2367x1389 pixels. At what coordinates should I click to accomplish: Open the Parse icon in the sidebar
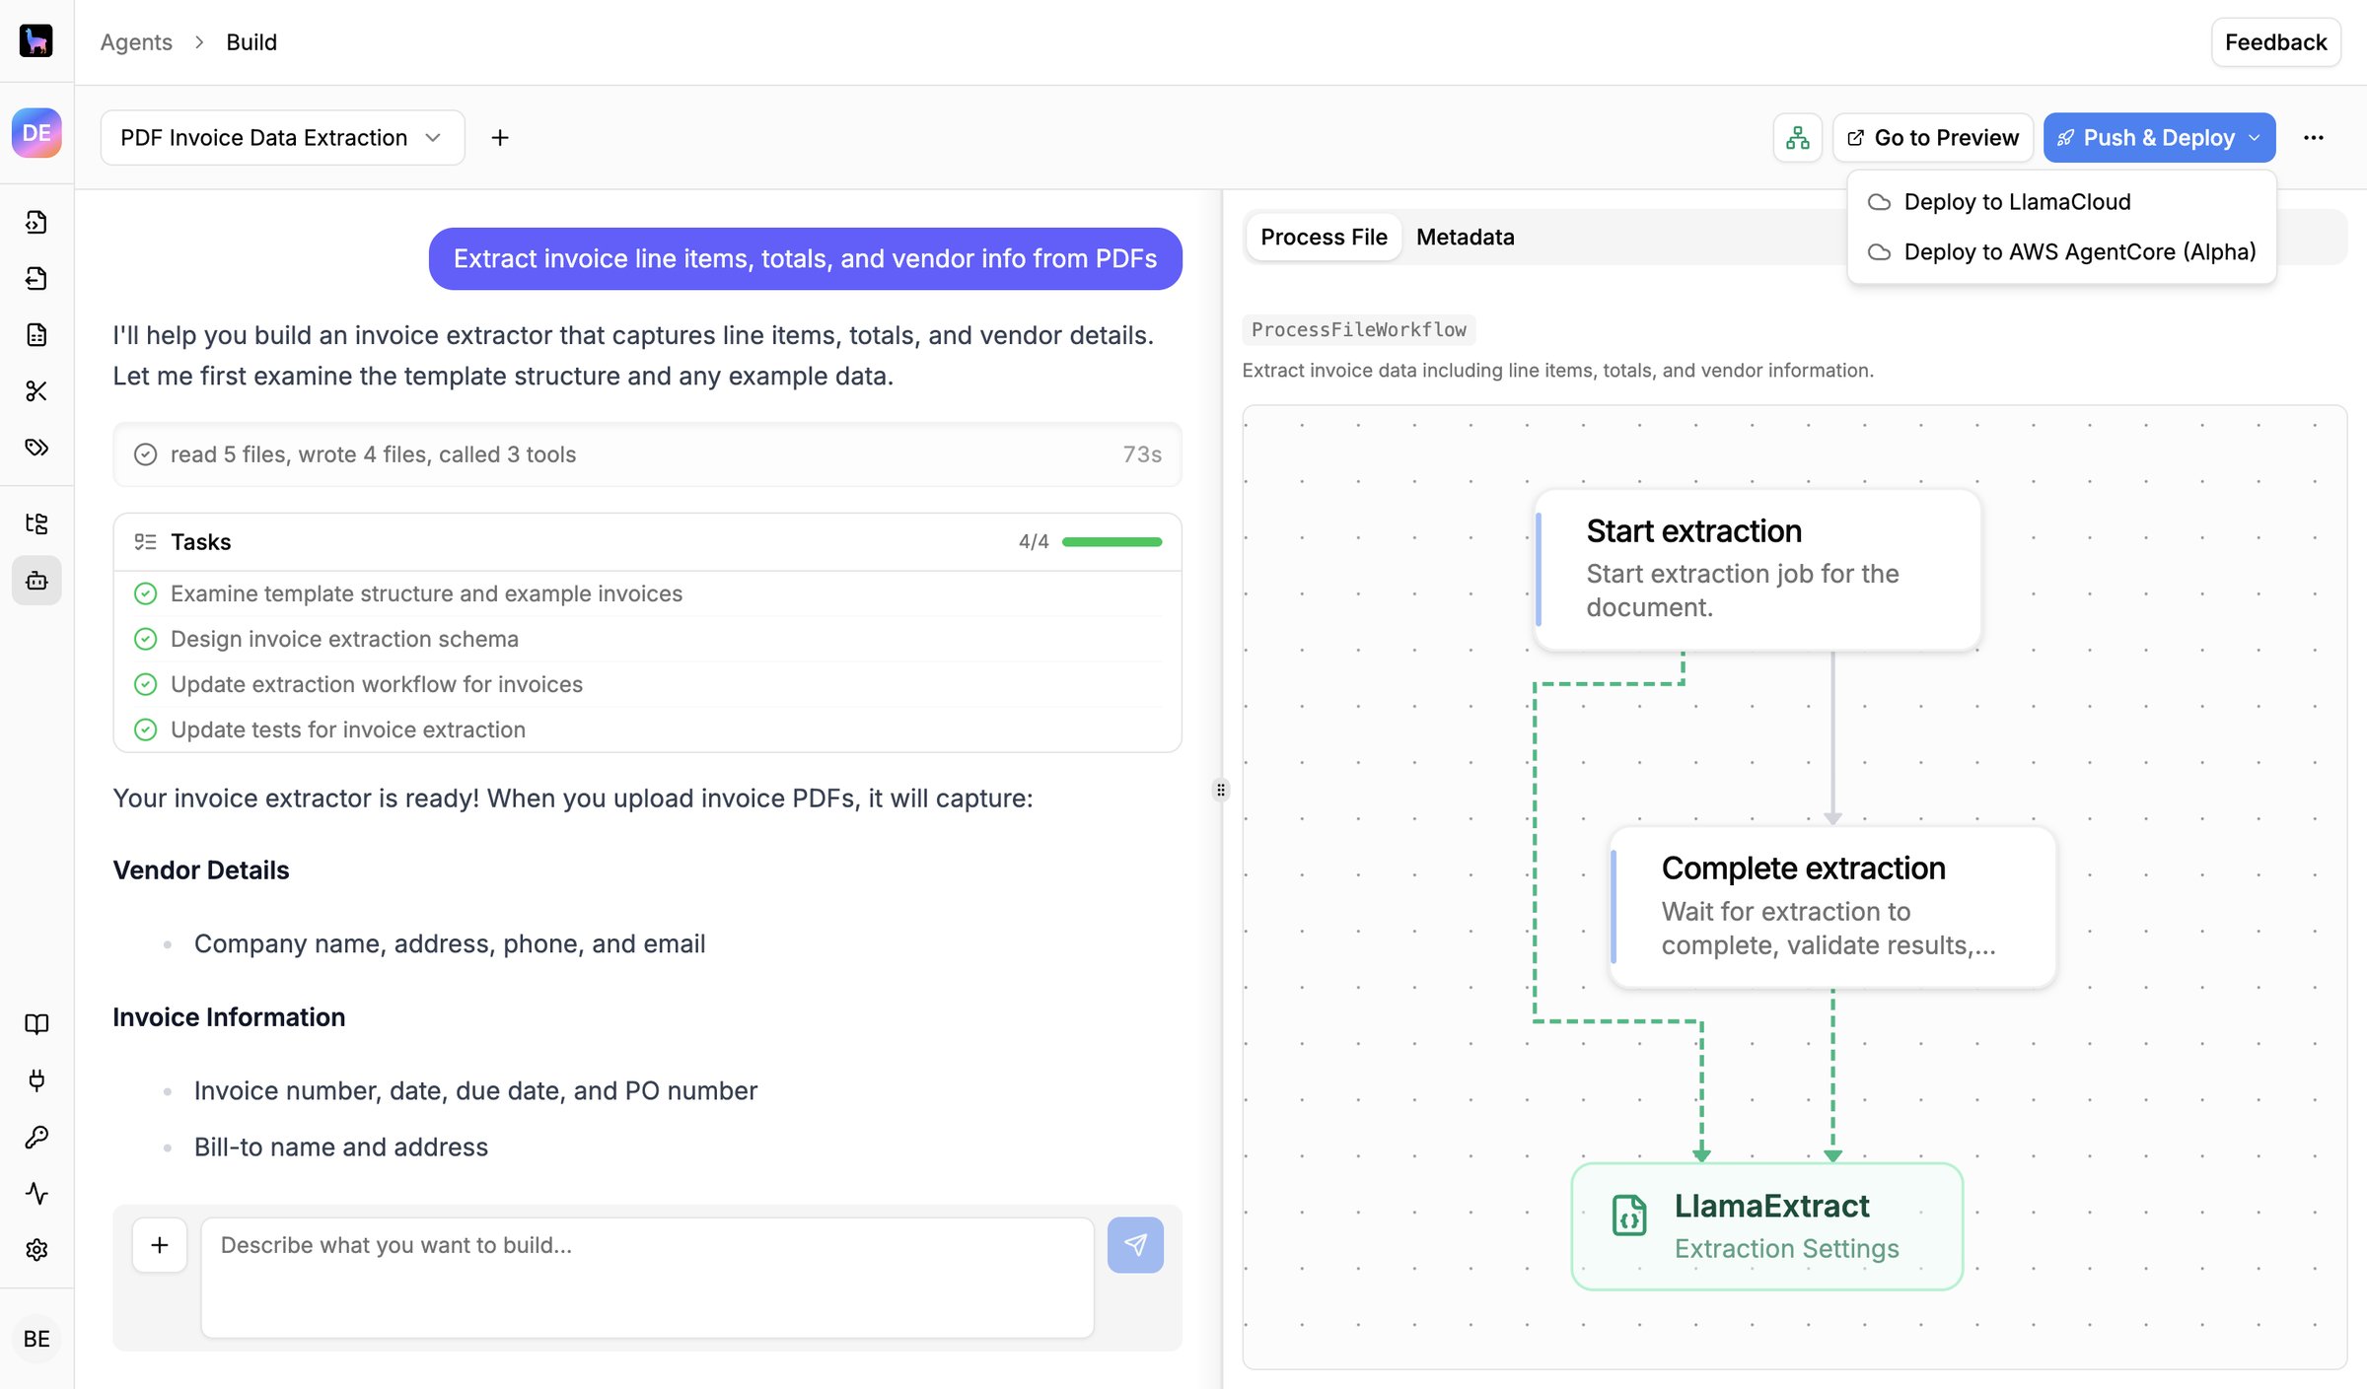[36, 222]
